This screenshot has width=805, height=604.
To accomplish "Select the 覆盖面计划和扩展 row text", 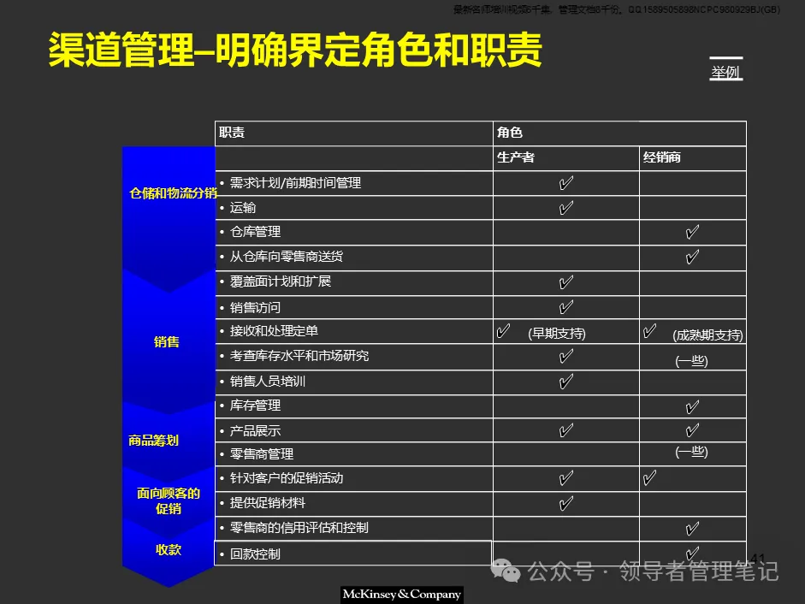I will (x=281, y=281).
